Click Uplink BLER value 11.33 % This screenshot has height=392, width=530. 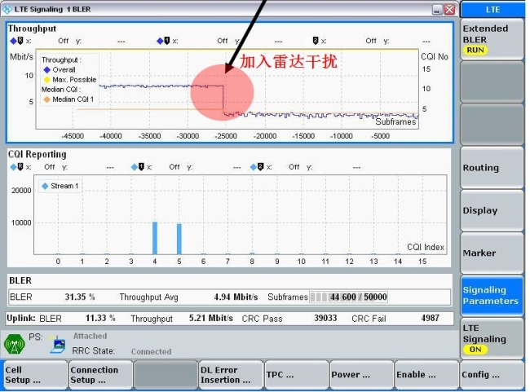click(100, 319)
